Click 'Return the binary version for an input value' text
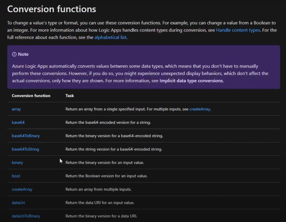Screen dimensions: 286x222 [105, 162]
